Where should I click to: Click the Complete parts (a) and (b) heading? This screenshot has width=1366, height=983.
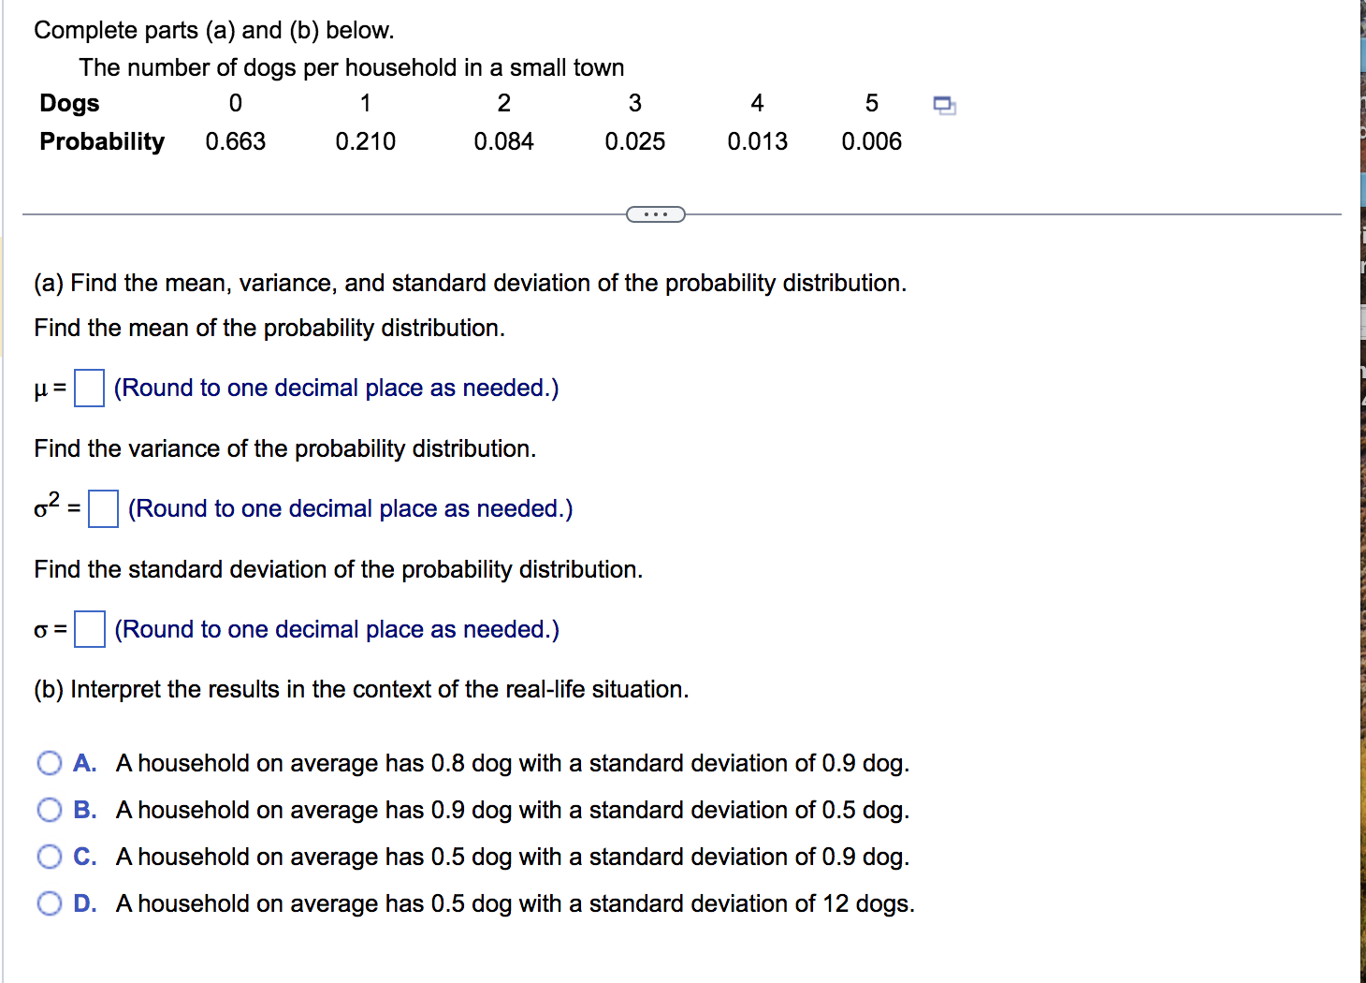coord(213,30)
